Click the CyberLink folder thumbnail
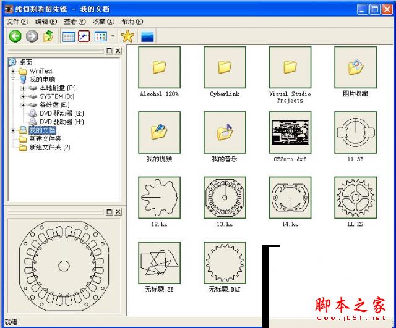Viewport: 396px width, 328px height. [x=225, y=67]
